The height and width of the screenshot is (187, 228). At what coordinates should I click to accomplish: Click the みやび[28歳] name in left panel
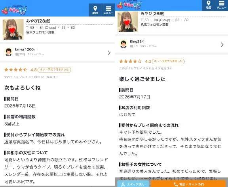(x=38, y=21)
